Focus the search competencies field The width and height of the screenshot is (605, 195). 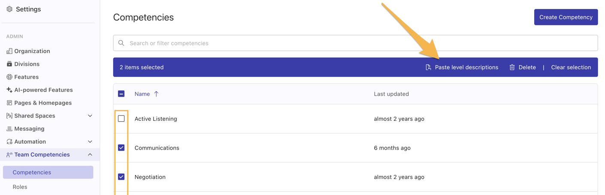[355, 43]
